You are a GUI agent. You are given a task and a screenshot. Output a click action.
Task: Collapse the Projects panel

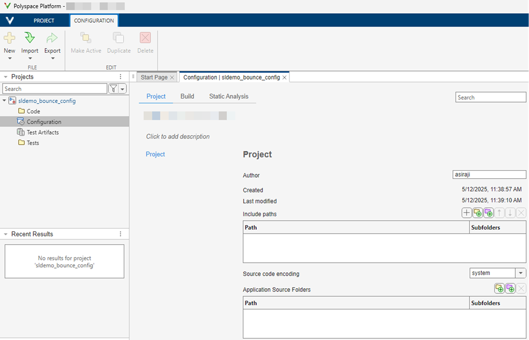[5, 77]
